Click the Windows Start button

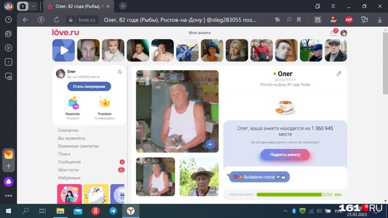tap(8, 211)
